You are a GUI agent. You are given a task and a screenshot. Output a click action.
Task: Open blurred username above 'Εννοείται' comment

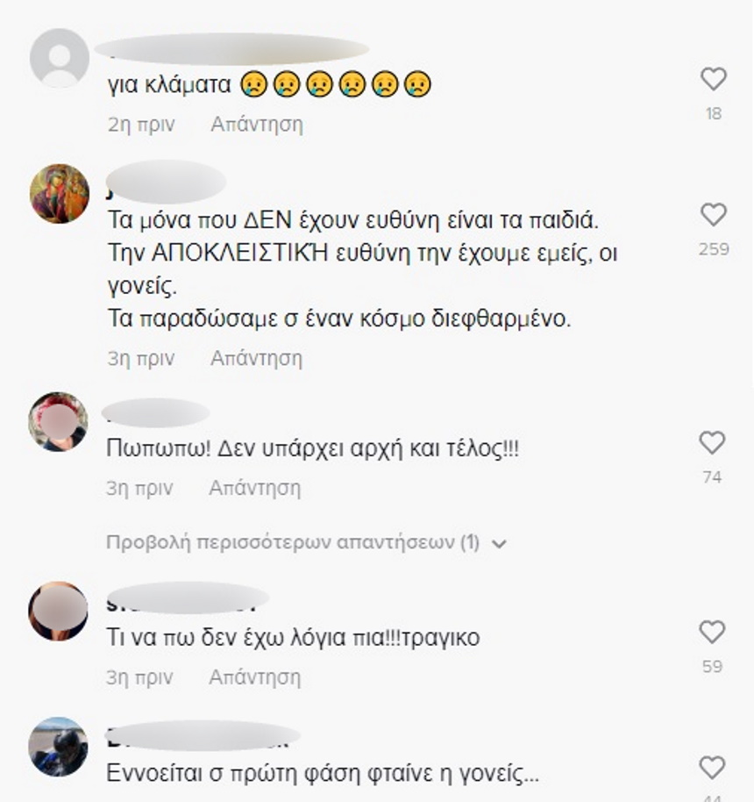[203, 735]
